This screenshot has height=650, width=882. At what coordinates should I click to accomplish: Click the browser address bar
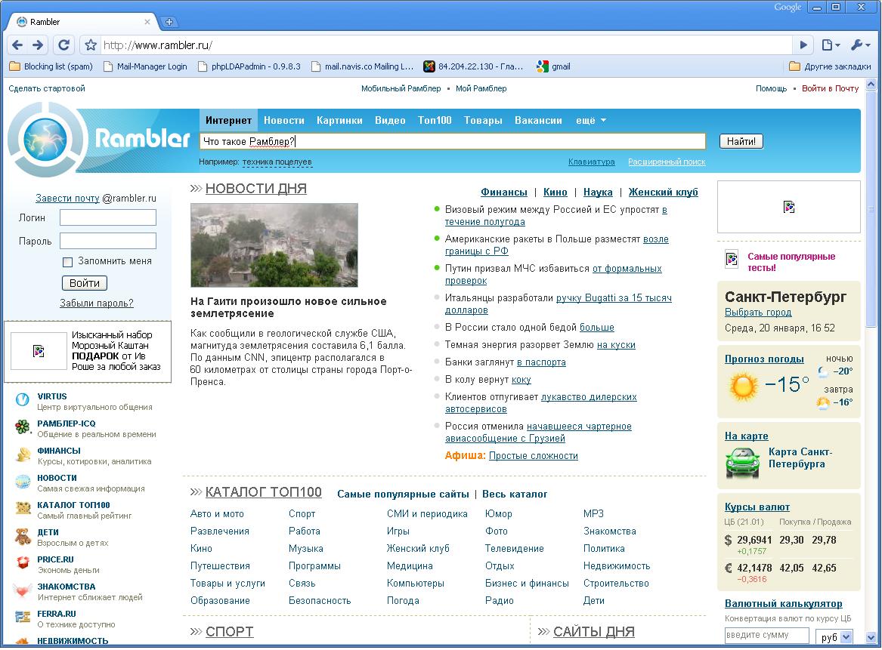pyautogui.click(x=447, y=45)
